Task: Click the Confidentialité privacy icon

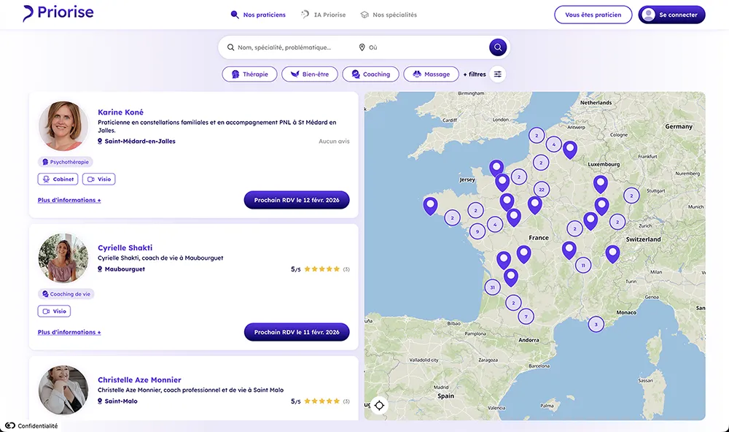Action: pos(9,425)
